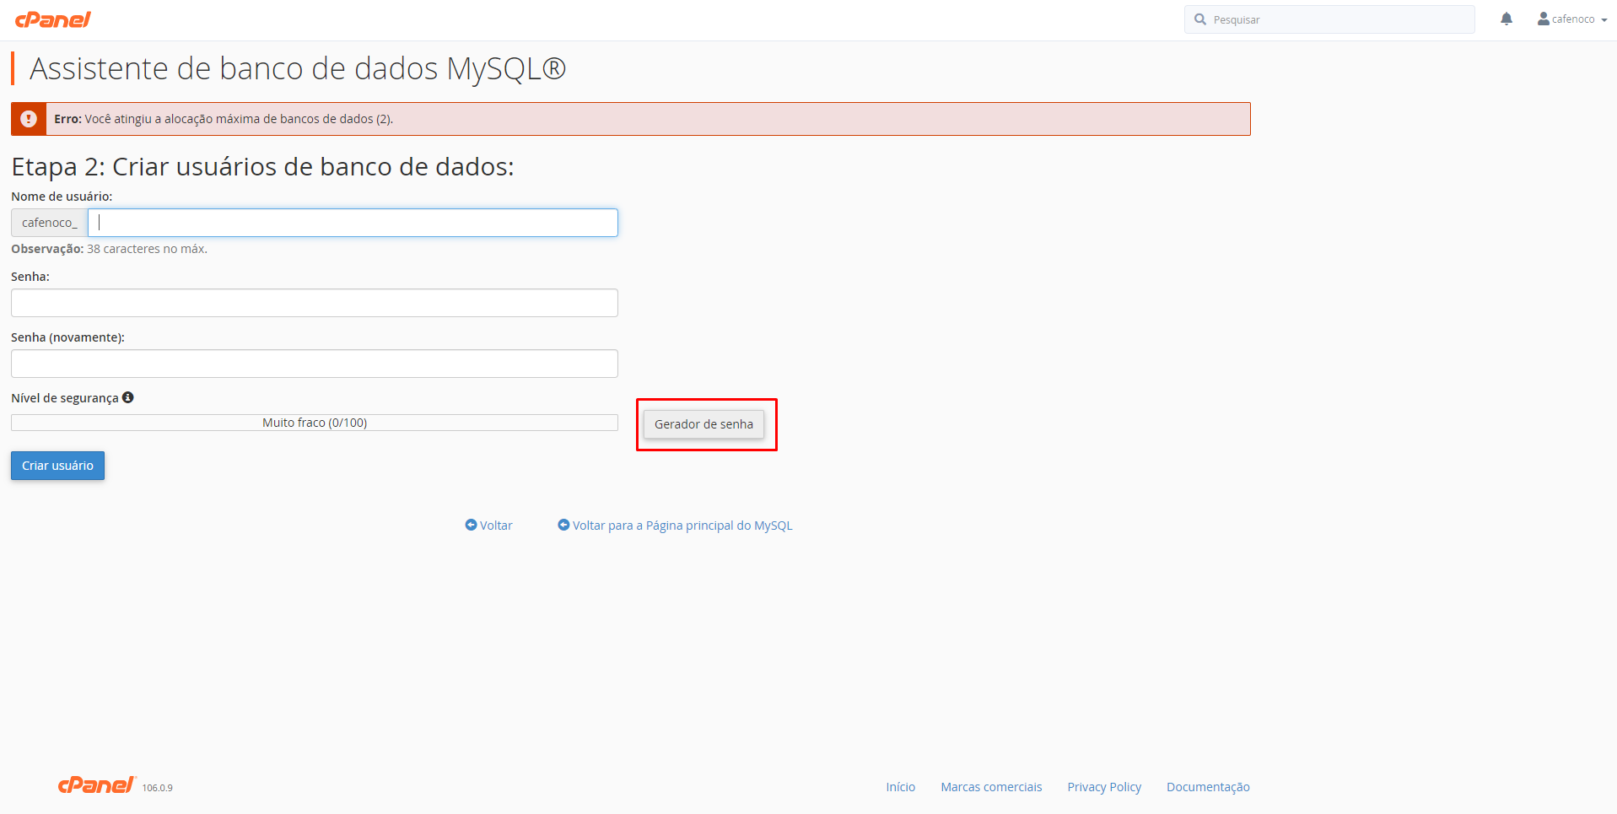The height and width of the screenshot is (814, 1617).
Task: Click the search magnifier icon
Action: (x=1199, y=19)
